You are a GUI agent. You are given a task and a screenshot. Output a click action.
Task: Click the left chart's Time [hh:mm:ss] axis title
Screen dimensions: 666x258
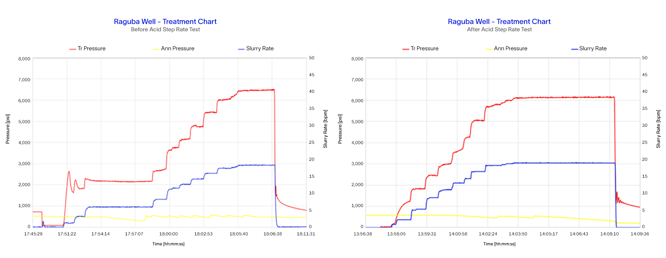168,244
